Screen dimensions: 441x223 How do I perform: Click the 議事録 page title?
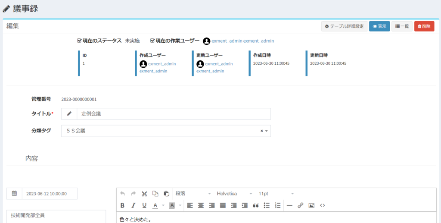click(25, 9)
